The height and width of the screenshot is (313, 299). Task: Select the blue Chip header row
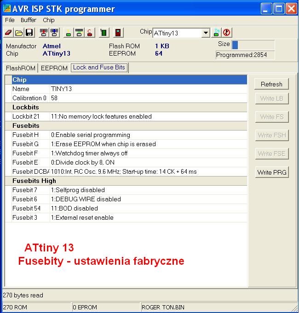click(126, 80)
